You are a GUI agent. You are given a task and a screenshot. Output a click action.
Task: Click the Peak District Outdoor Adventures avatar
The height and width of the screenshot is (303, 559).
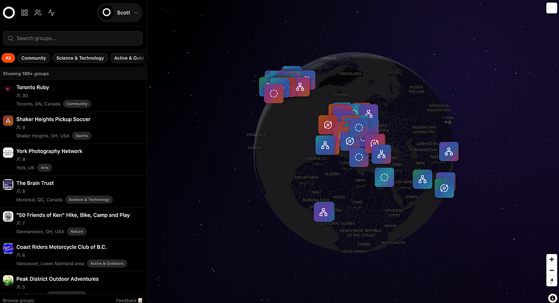8,280
